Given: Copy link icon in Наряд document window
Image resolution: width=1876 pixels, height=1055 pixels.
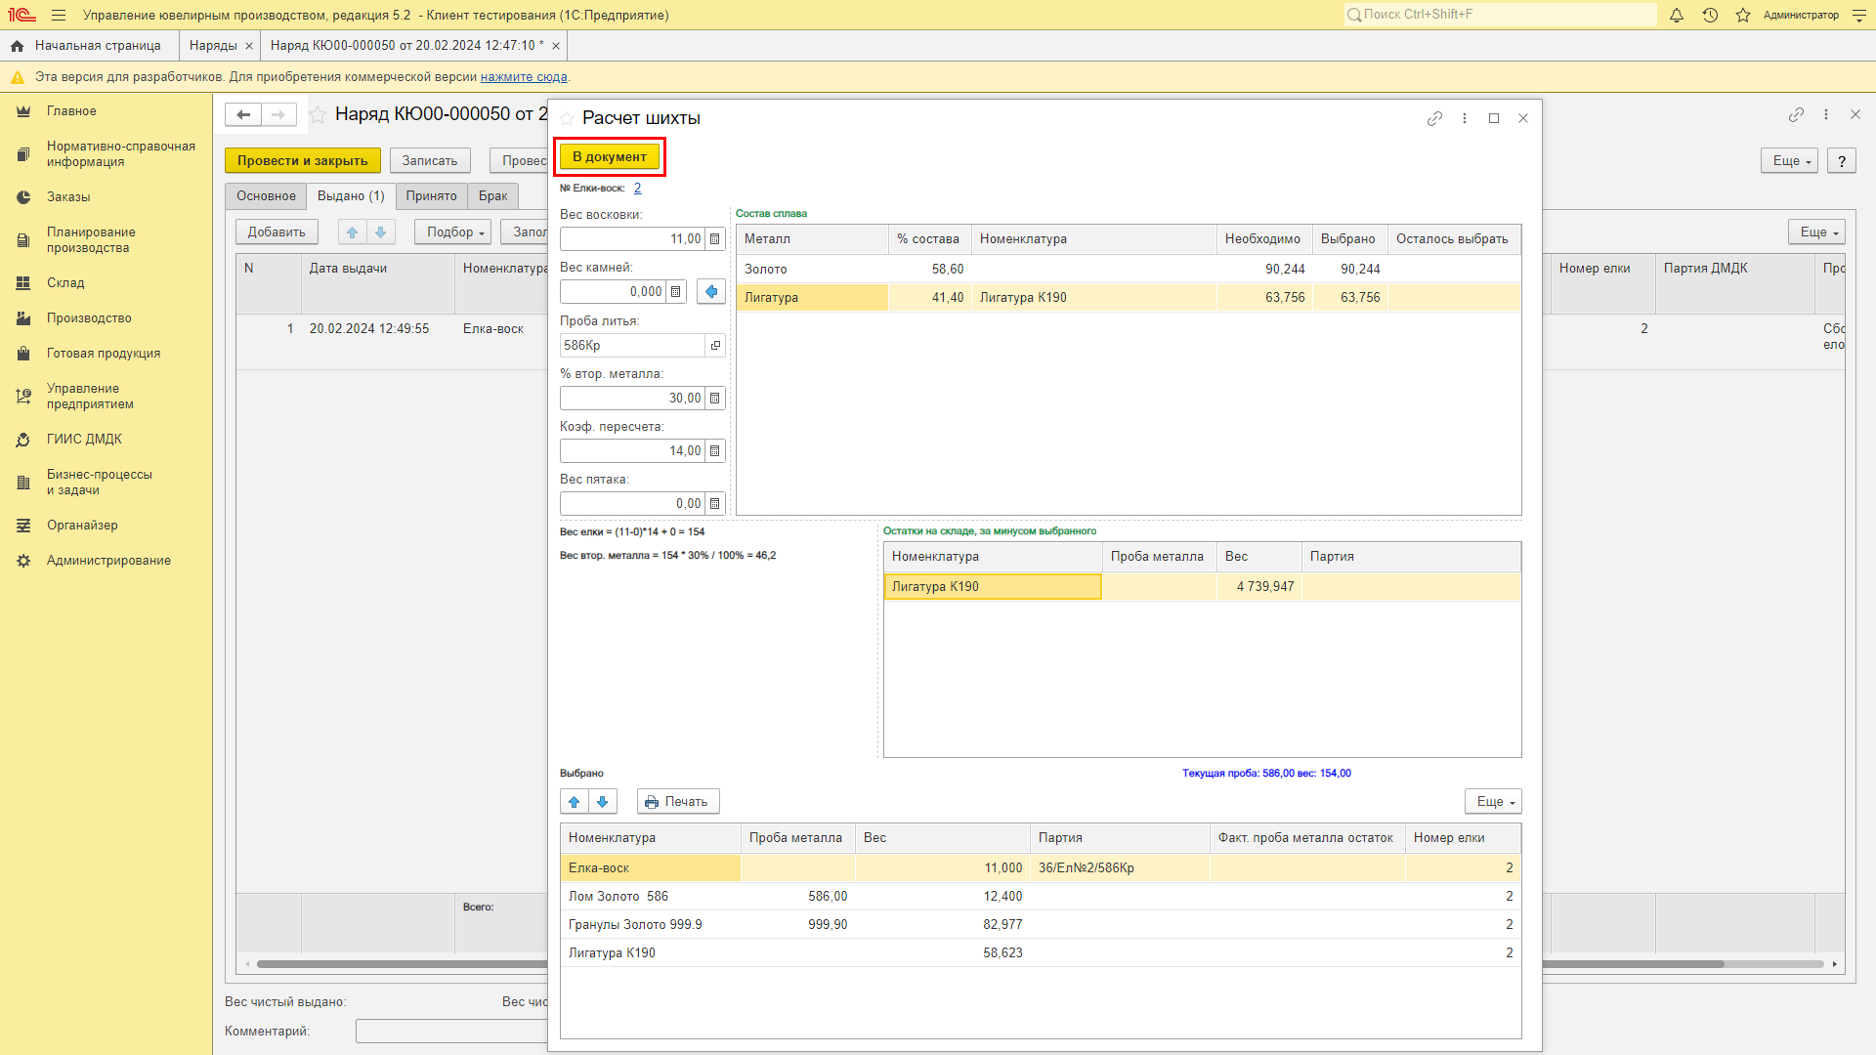Looking at the screenshot, I should pyautogui.click(x=1796, y=115).
